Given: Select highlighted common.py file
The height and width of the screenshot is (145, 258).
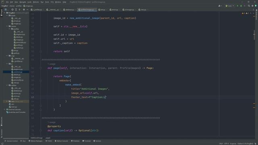Looking at the screenshot, I should point(16,72).
